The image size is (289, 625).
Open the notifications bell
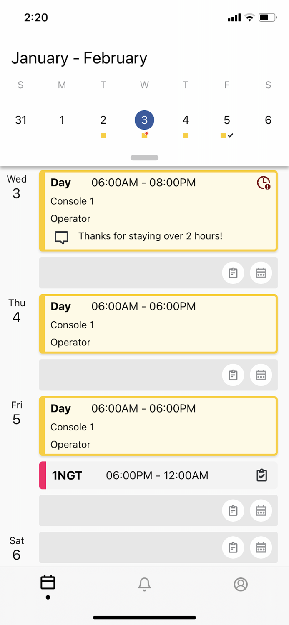[144, 585]
